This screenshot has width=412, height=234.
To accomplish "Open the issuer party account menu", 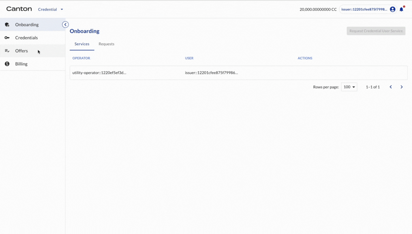I will tap(364, 10).
